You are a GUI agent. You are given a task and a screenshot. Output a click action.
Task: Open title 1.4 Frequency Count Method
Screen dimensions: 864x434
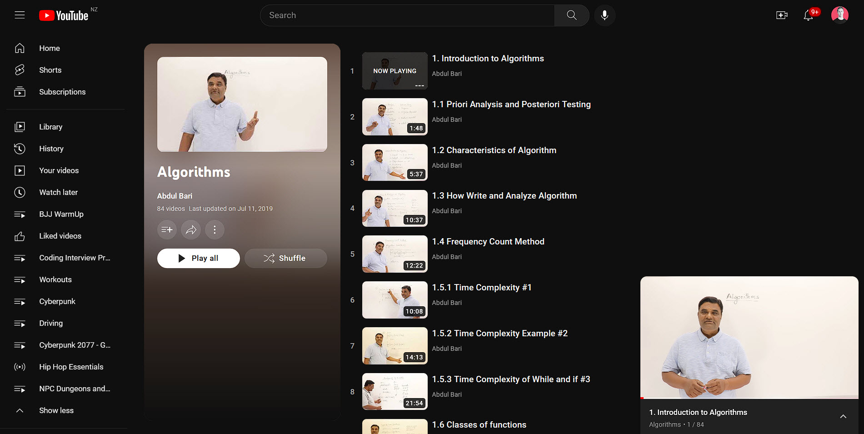click(x=488, y=242)
